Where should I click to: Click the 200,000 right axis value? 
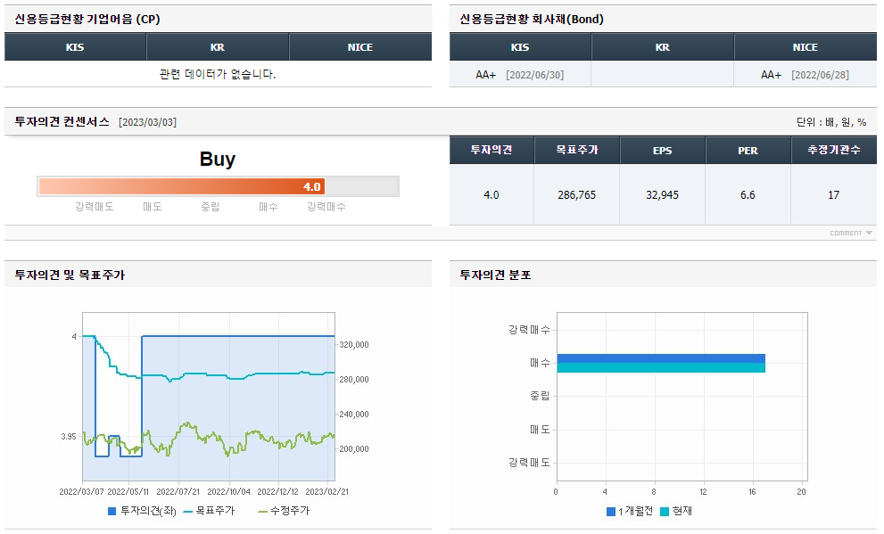pos(354,449)
